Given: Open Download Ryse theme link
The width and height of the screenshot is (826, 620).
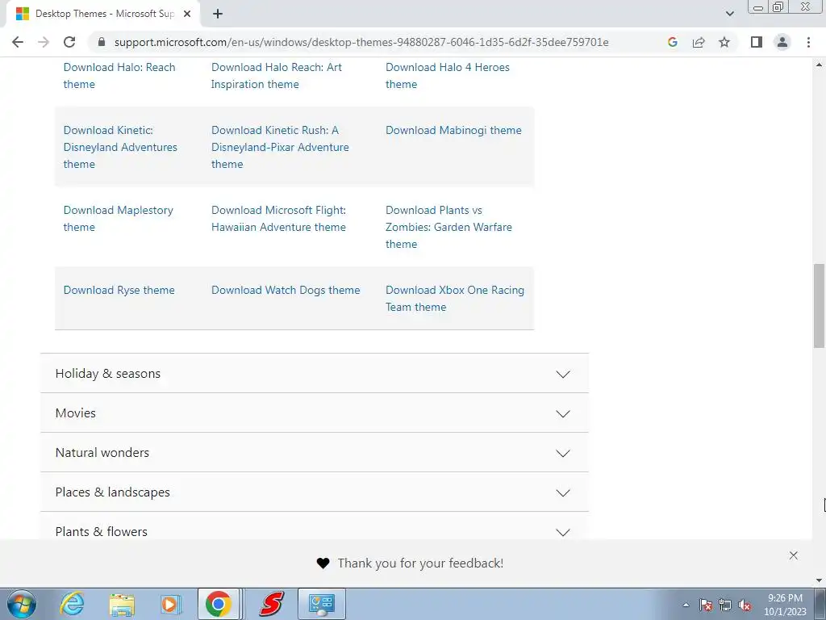Looking at the screenshot, I should 119,290.
